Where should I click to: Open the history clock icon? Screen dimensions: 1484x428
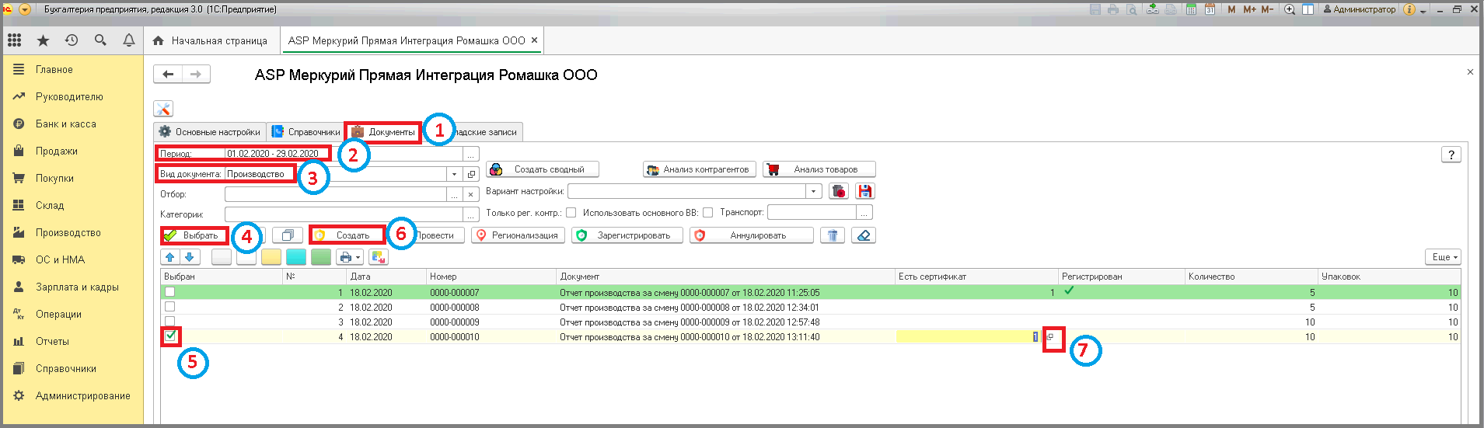tap(72, 40)
